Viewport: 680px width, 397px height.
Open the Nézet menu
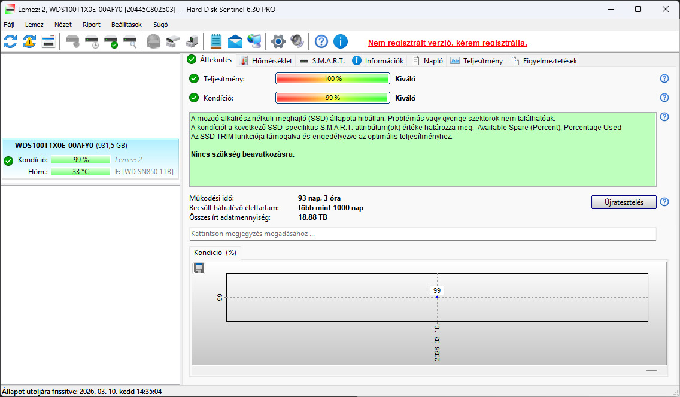point(63,25)
